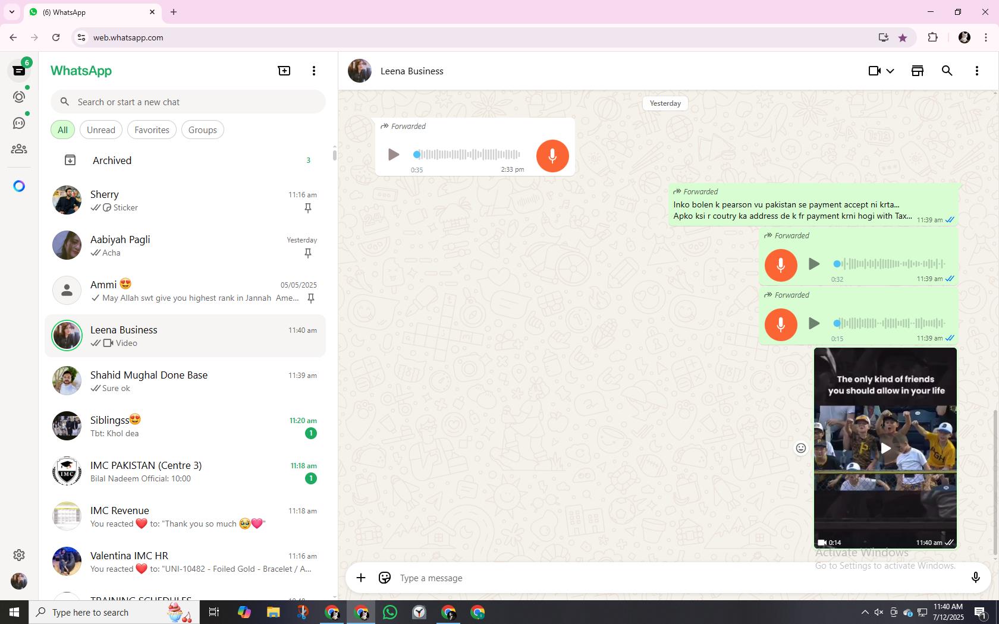The height and width of the screenshot is (624, 999).
Task: Open the IMC PAKISTAN (Centre 3) chat
Action: [x=185, y=472]
